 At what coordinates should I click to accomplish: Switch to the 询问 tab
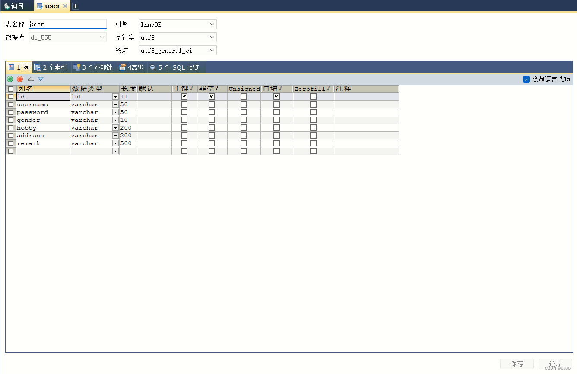click(x=17, y=6)
